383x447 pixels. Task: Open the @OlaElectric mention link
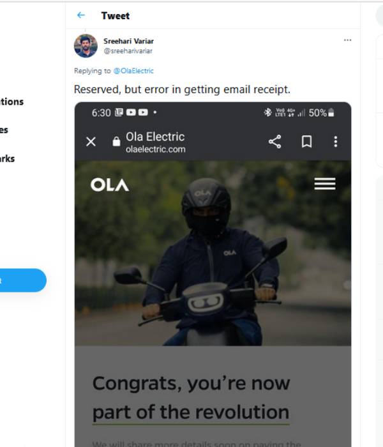[x=133, y=71]
